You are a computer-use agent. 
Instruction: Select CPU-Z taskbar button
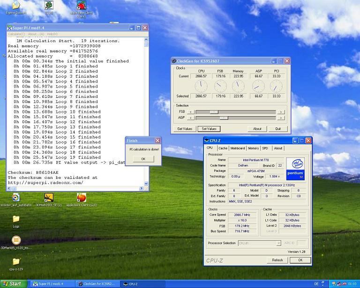click(x=143, y=284)
